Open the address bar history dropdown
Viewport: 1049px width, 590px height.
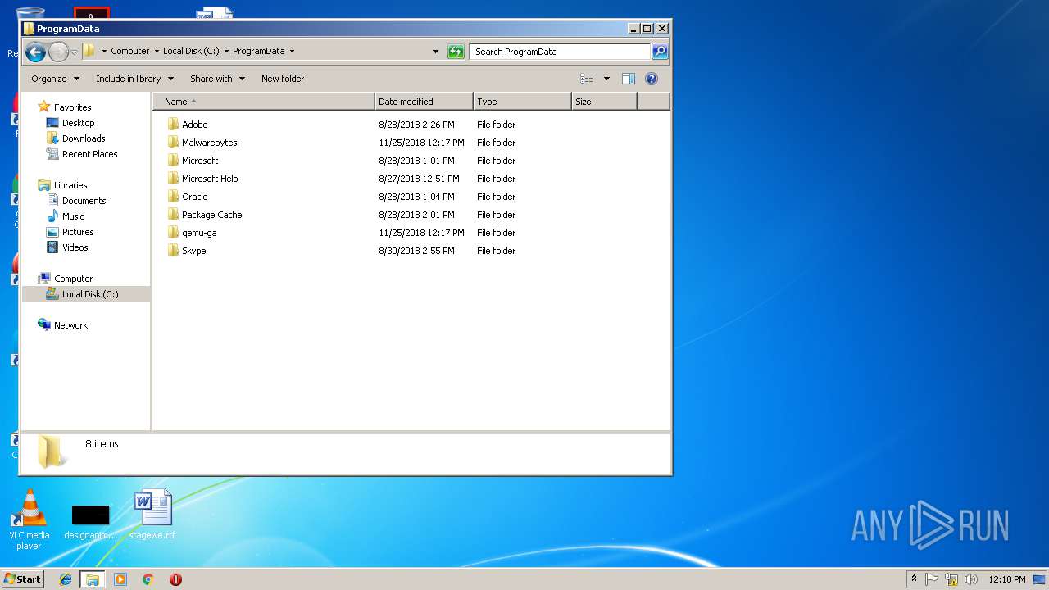tap(435, 52)
